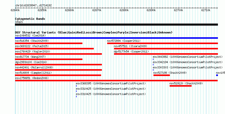Click the red loss bar under nsv516354
This screenshot has width=225, height=114.
pos(49,43)
